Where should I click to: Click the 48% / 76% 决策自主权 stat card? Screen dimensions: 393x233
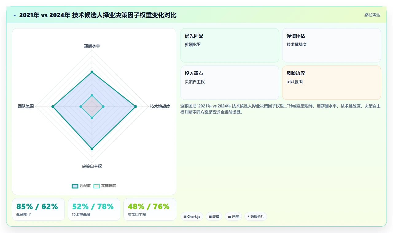point(150,209)
